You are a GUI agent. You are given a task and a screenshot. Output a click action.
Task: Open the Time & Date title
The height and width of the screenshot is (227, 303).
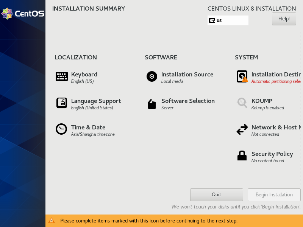coord(88,127)
